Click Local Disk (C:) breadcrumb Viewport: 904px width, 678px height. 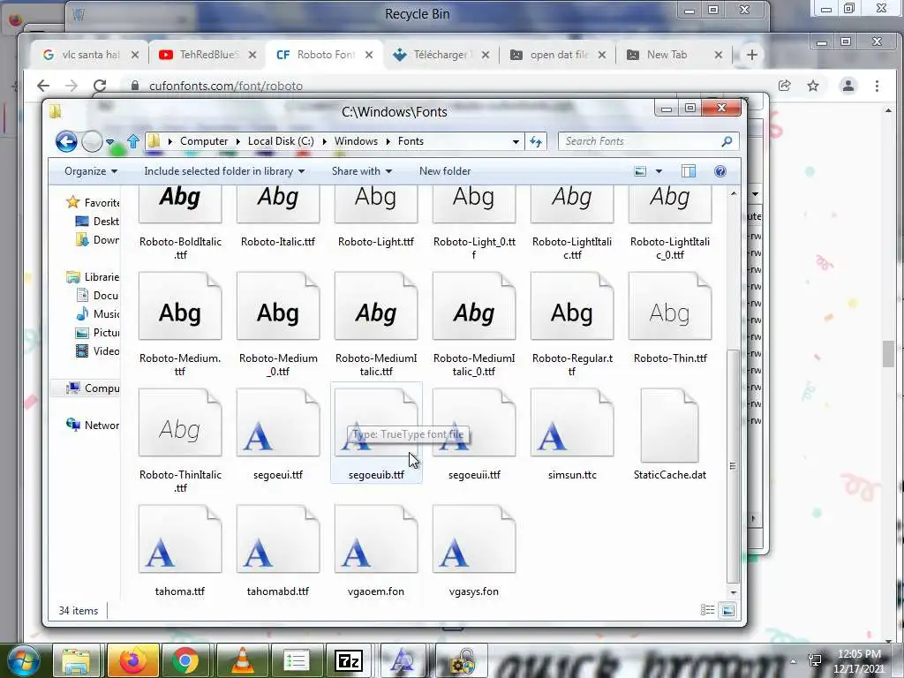(281, 141)
